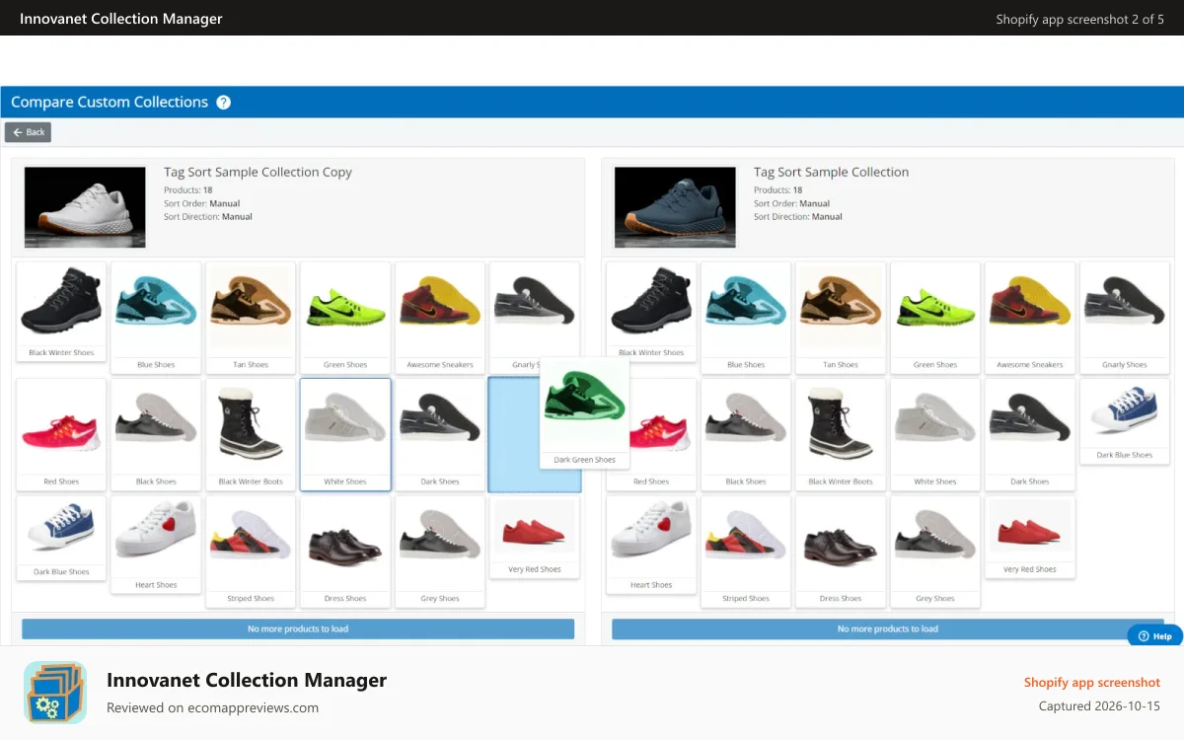Select Awesome Sneakers in left collection
This screenshot has width=1184, height=740.
click(x=440, y=317)
